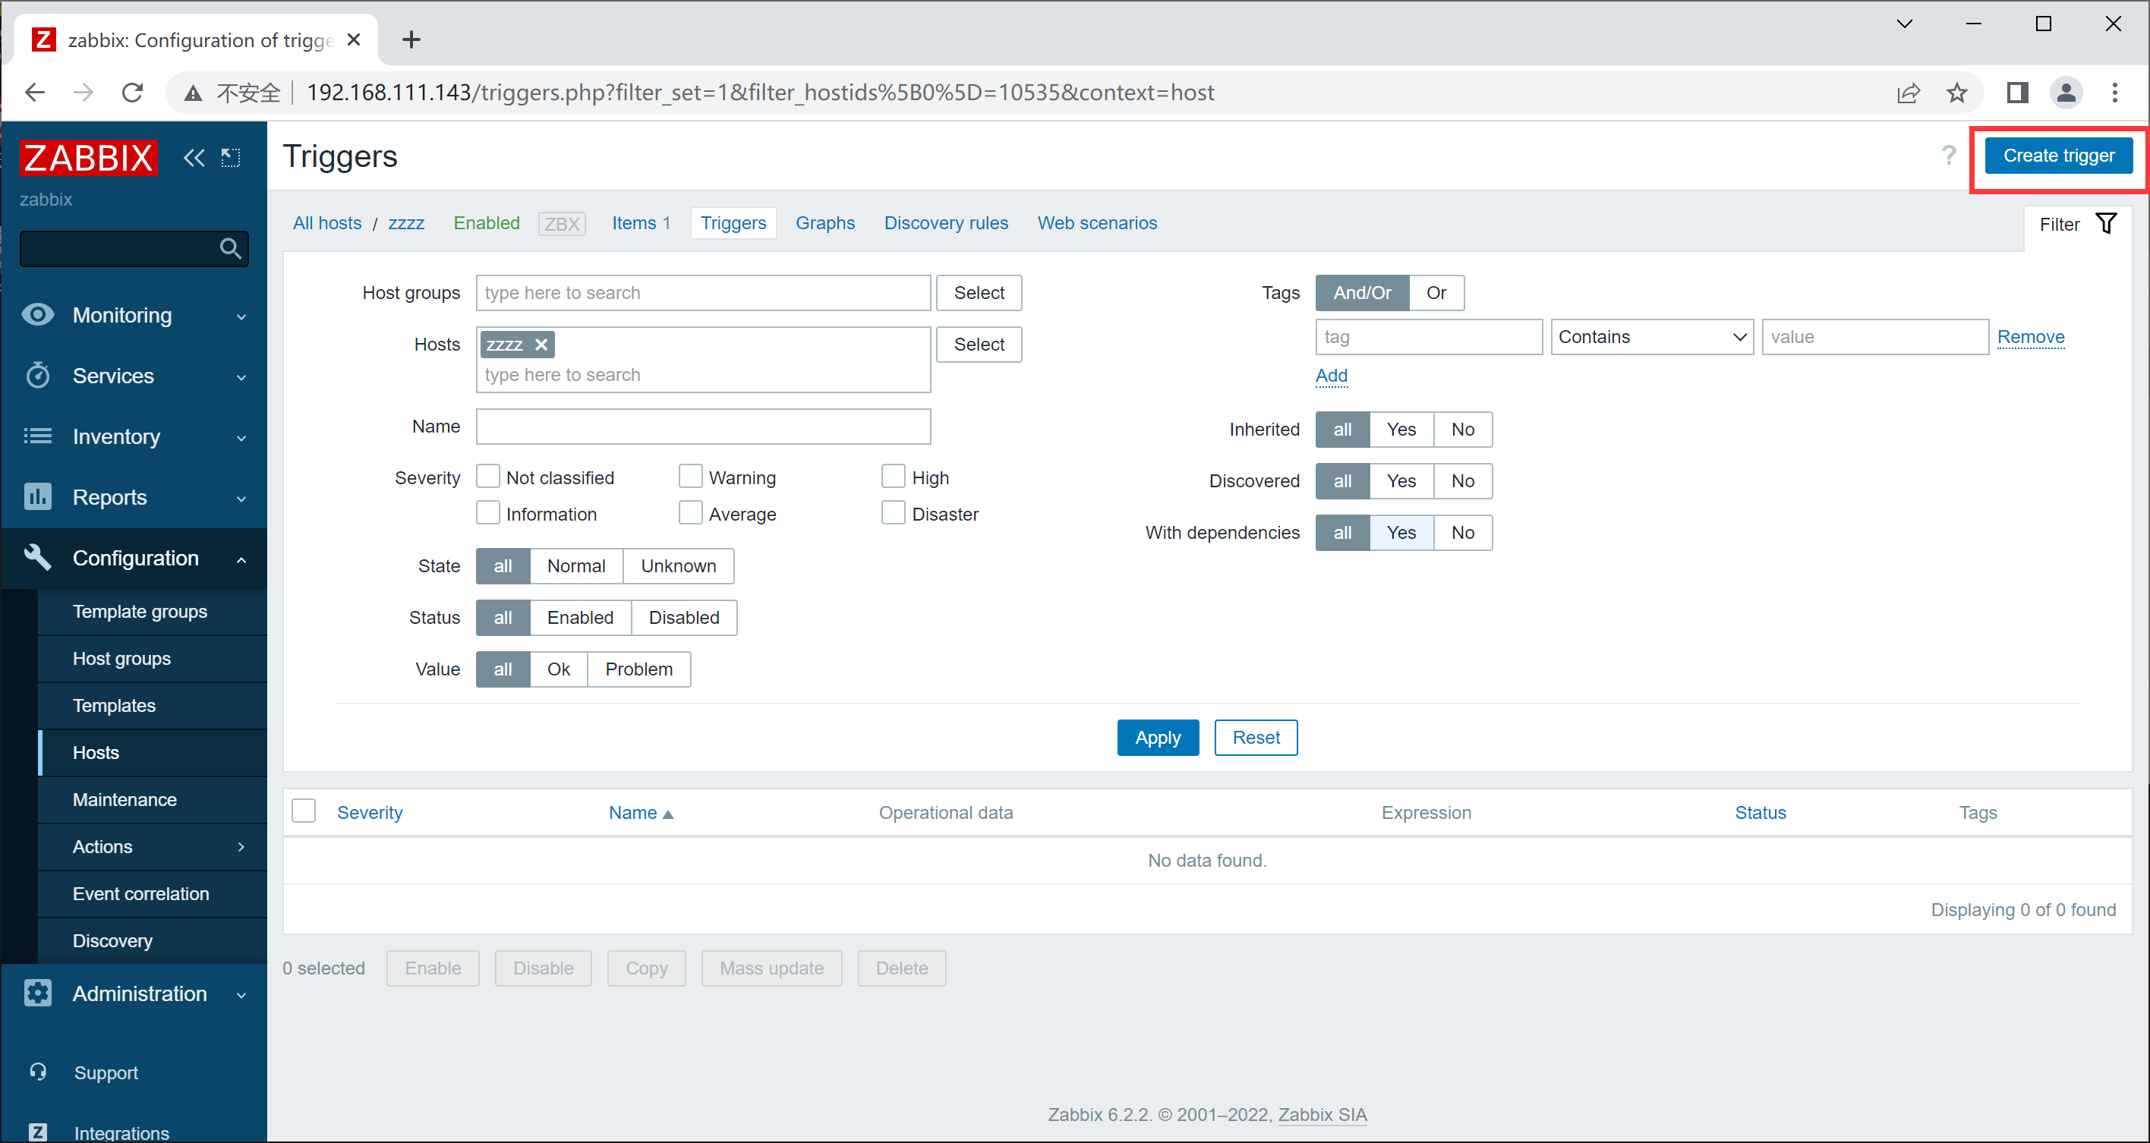This screenshot has height=1143, width=2150.
Task: Click the Administration gear icon
Action: point(37,993)
